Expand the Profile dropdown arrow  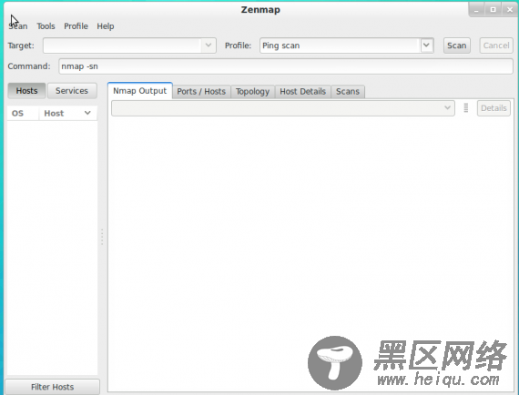[426, 45]
